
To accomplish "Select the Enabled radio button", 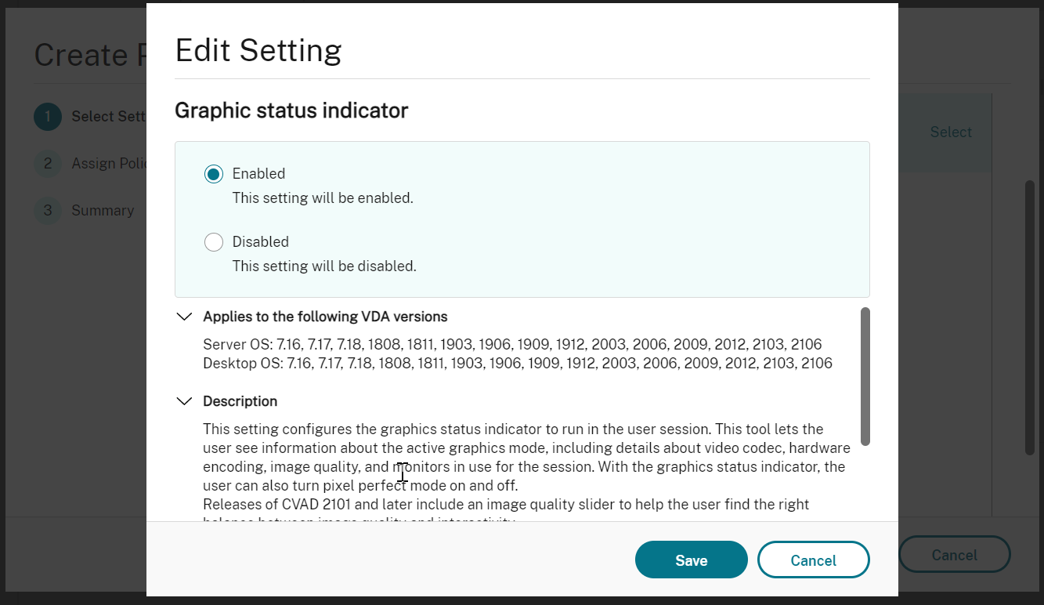I will coord(213,173).
